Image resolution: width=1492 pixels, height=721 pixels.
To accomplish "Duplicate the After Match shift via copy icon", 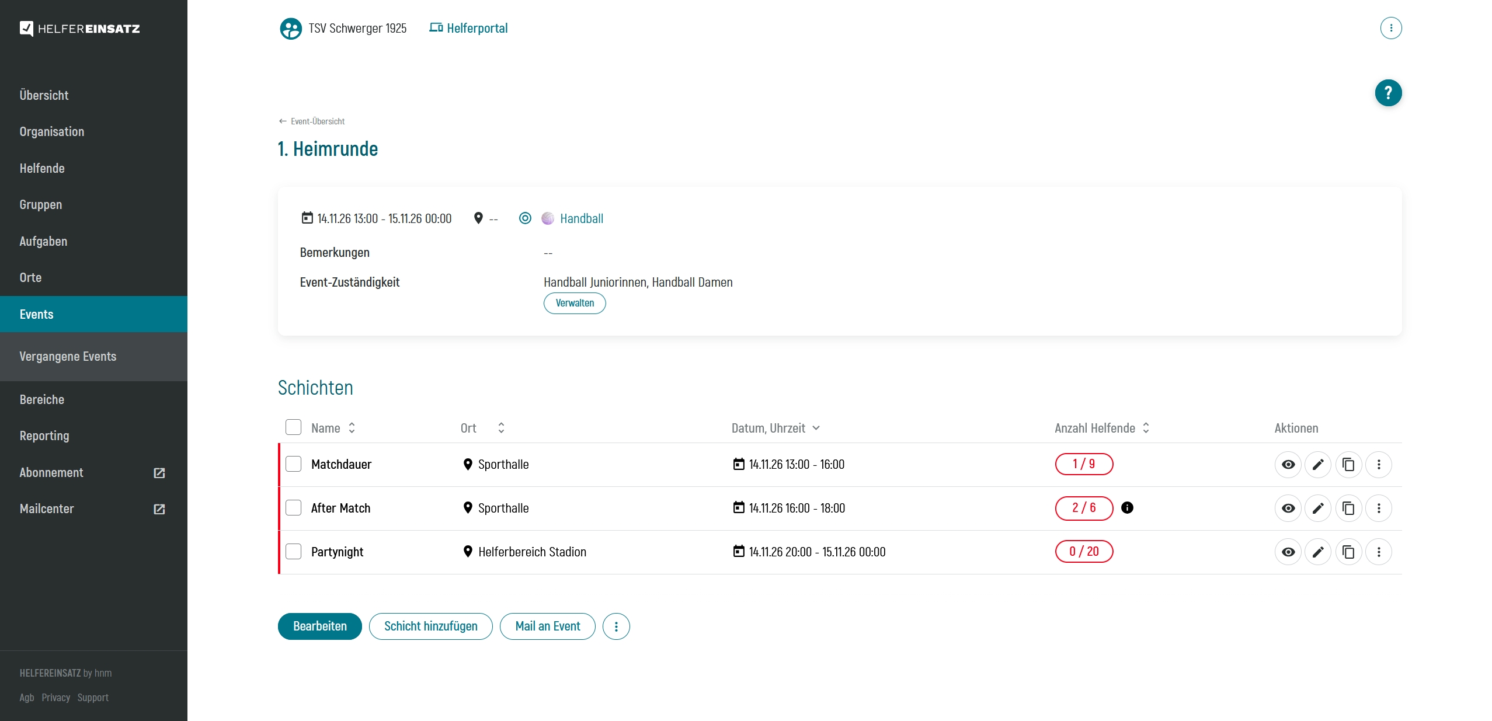I will pos(1348,508).
